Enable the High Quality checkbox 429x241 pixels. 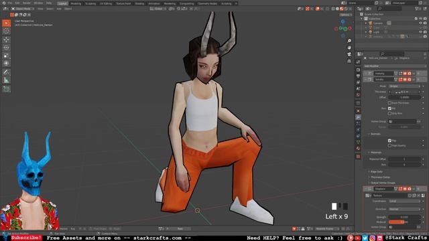point(389,146)
